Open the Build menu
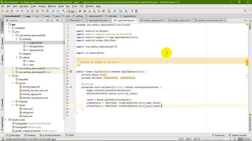The height and width of the screenshot is (141, 252). [61, 6]
